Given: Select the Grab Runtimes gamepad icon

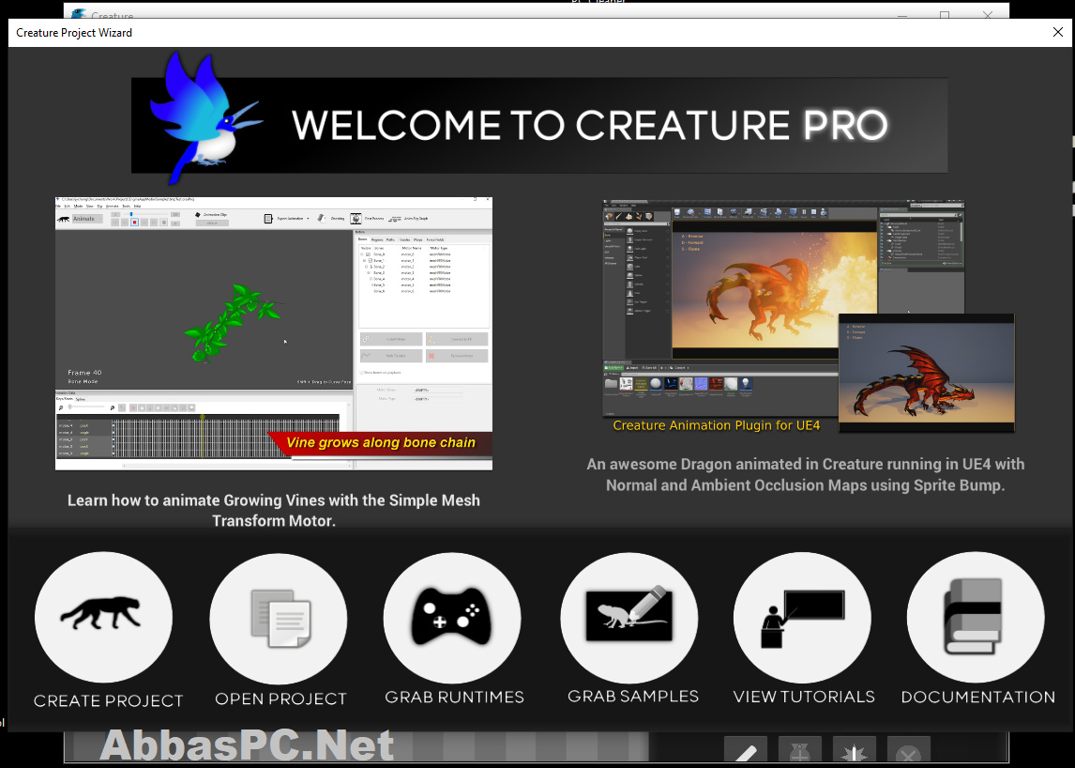Looking at the screenshot, I should tap(452, 618).
